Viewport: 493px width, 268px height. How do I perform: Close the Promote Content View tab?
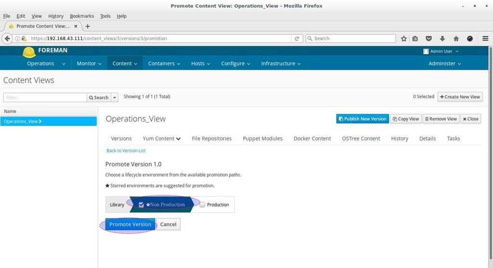(76, 26)
